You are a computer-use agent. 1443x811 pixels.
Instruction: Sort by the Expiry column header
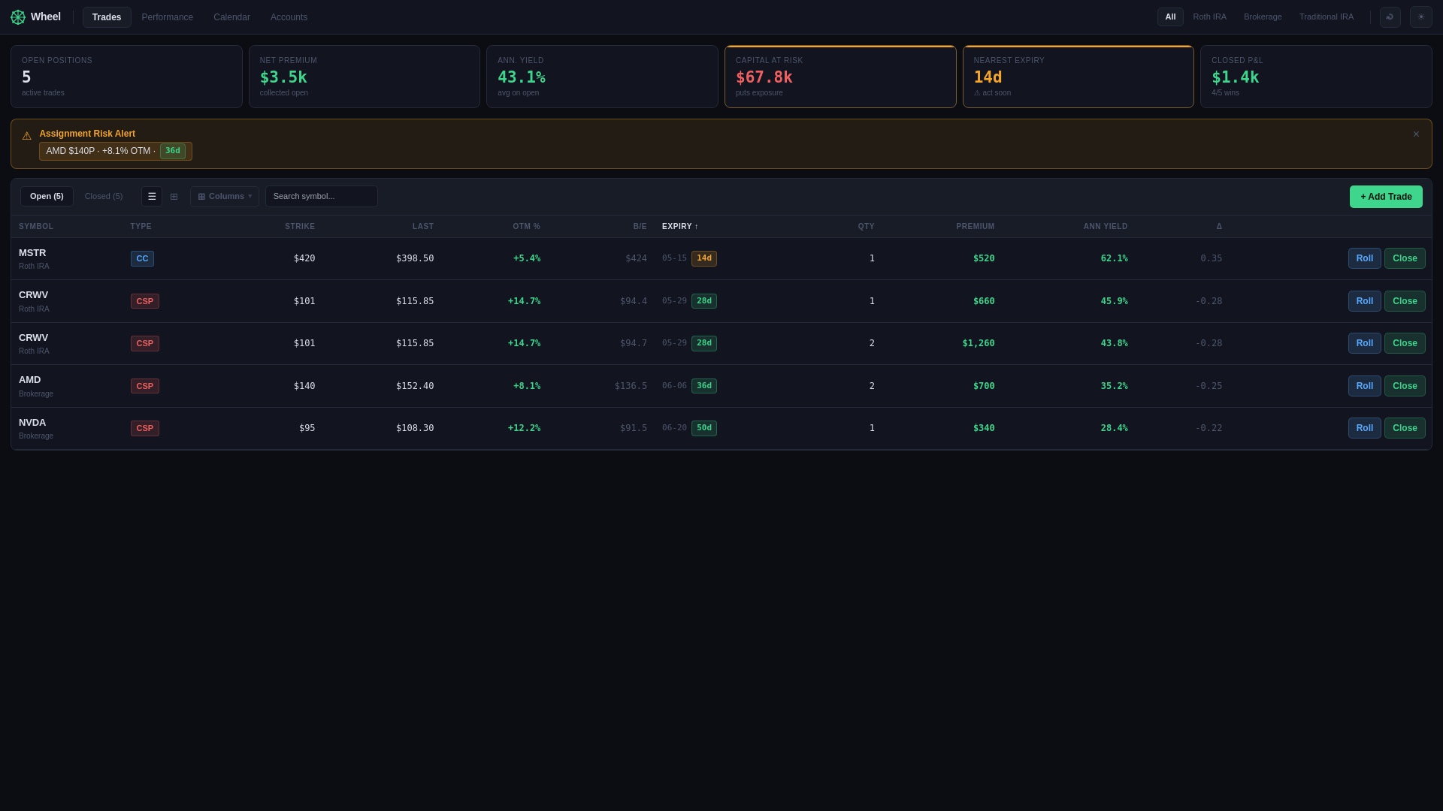pyautogui.click(x=680, y=227)
